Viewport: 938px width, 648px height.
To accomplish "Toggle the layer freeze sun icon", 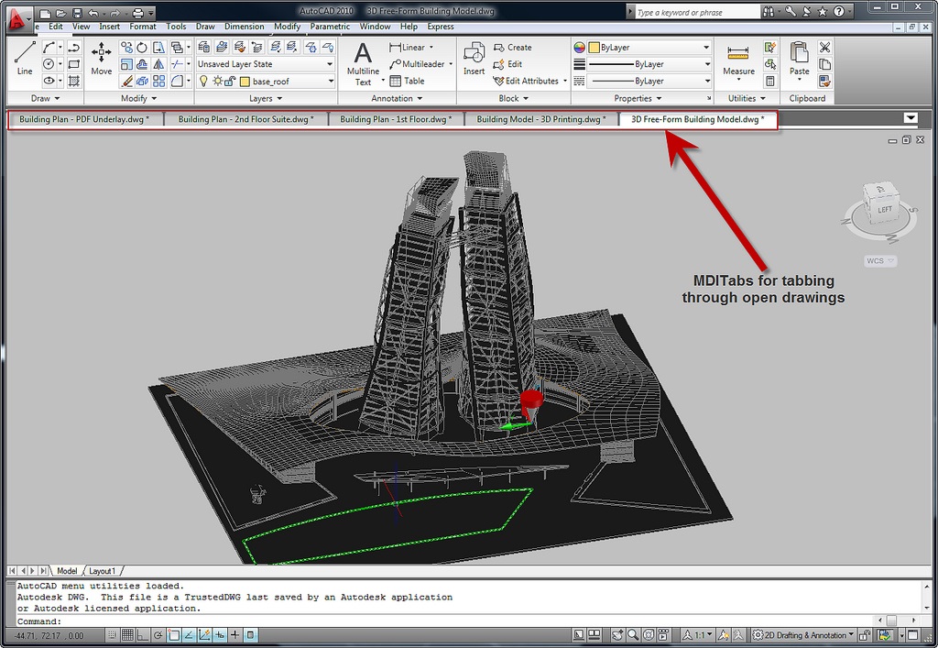I will tap(218, 81).
